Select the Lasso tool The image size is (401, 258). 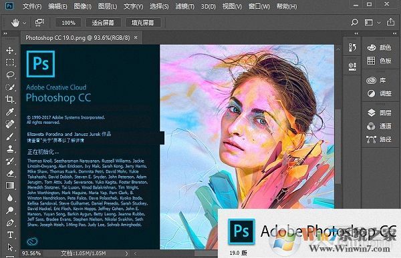click(x=10, y=75)
